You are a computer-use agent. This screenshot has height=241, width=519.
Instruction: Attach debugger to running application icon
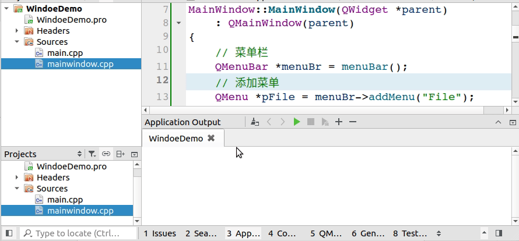pyautogui.click(x=325, y=122)
